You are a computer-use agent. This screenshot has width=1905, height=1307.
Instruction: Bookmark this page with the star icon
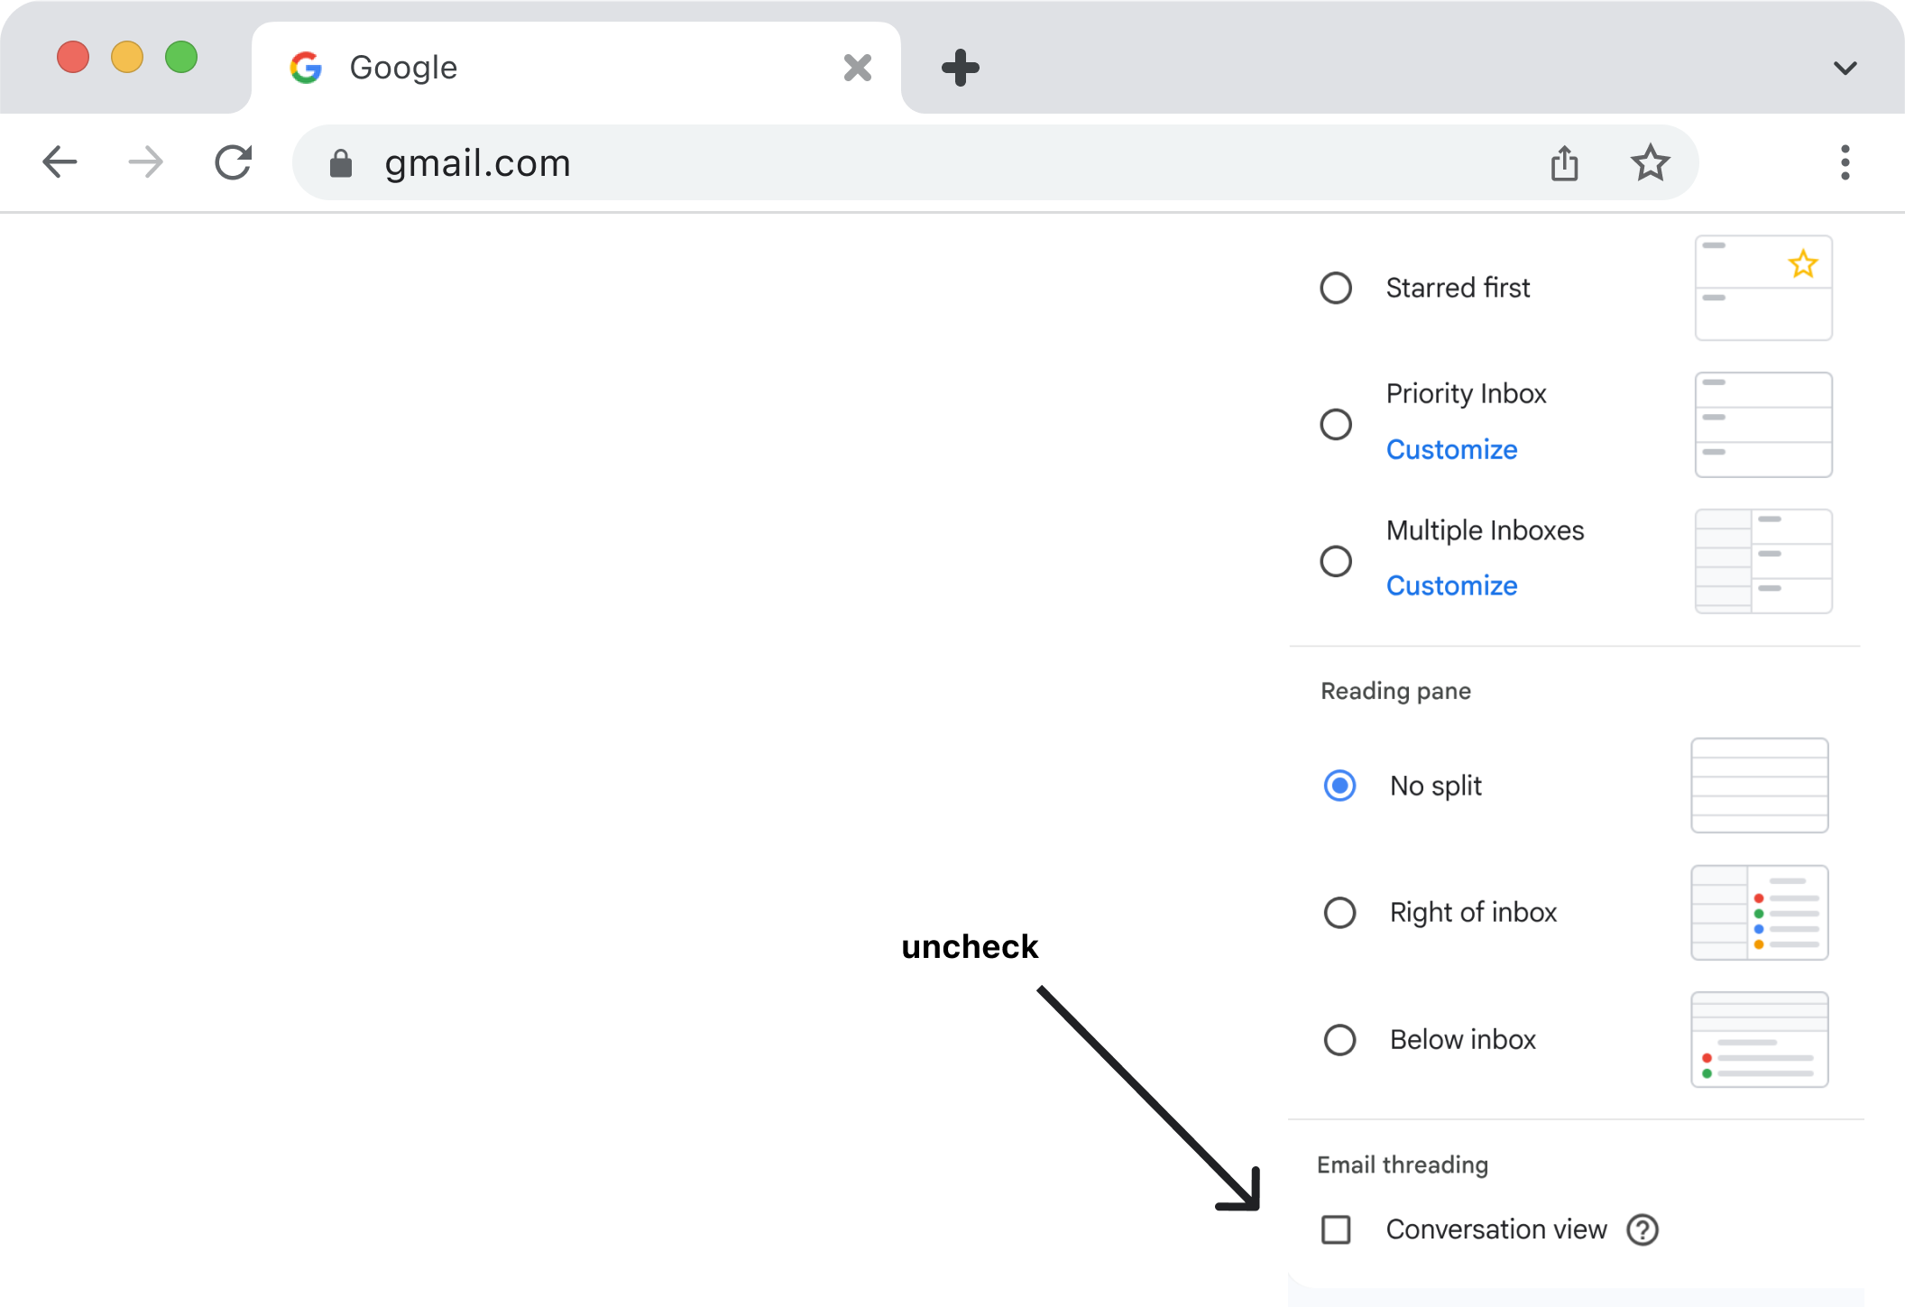(x=1650, y=163)
